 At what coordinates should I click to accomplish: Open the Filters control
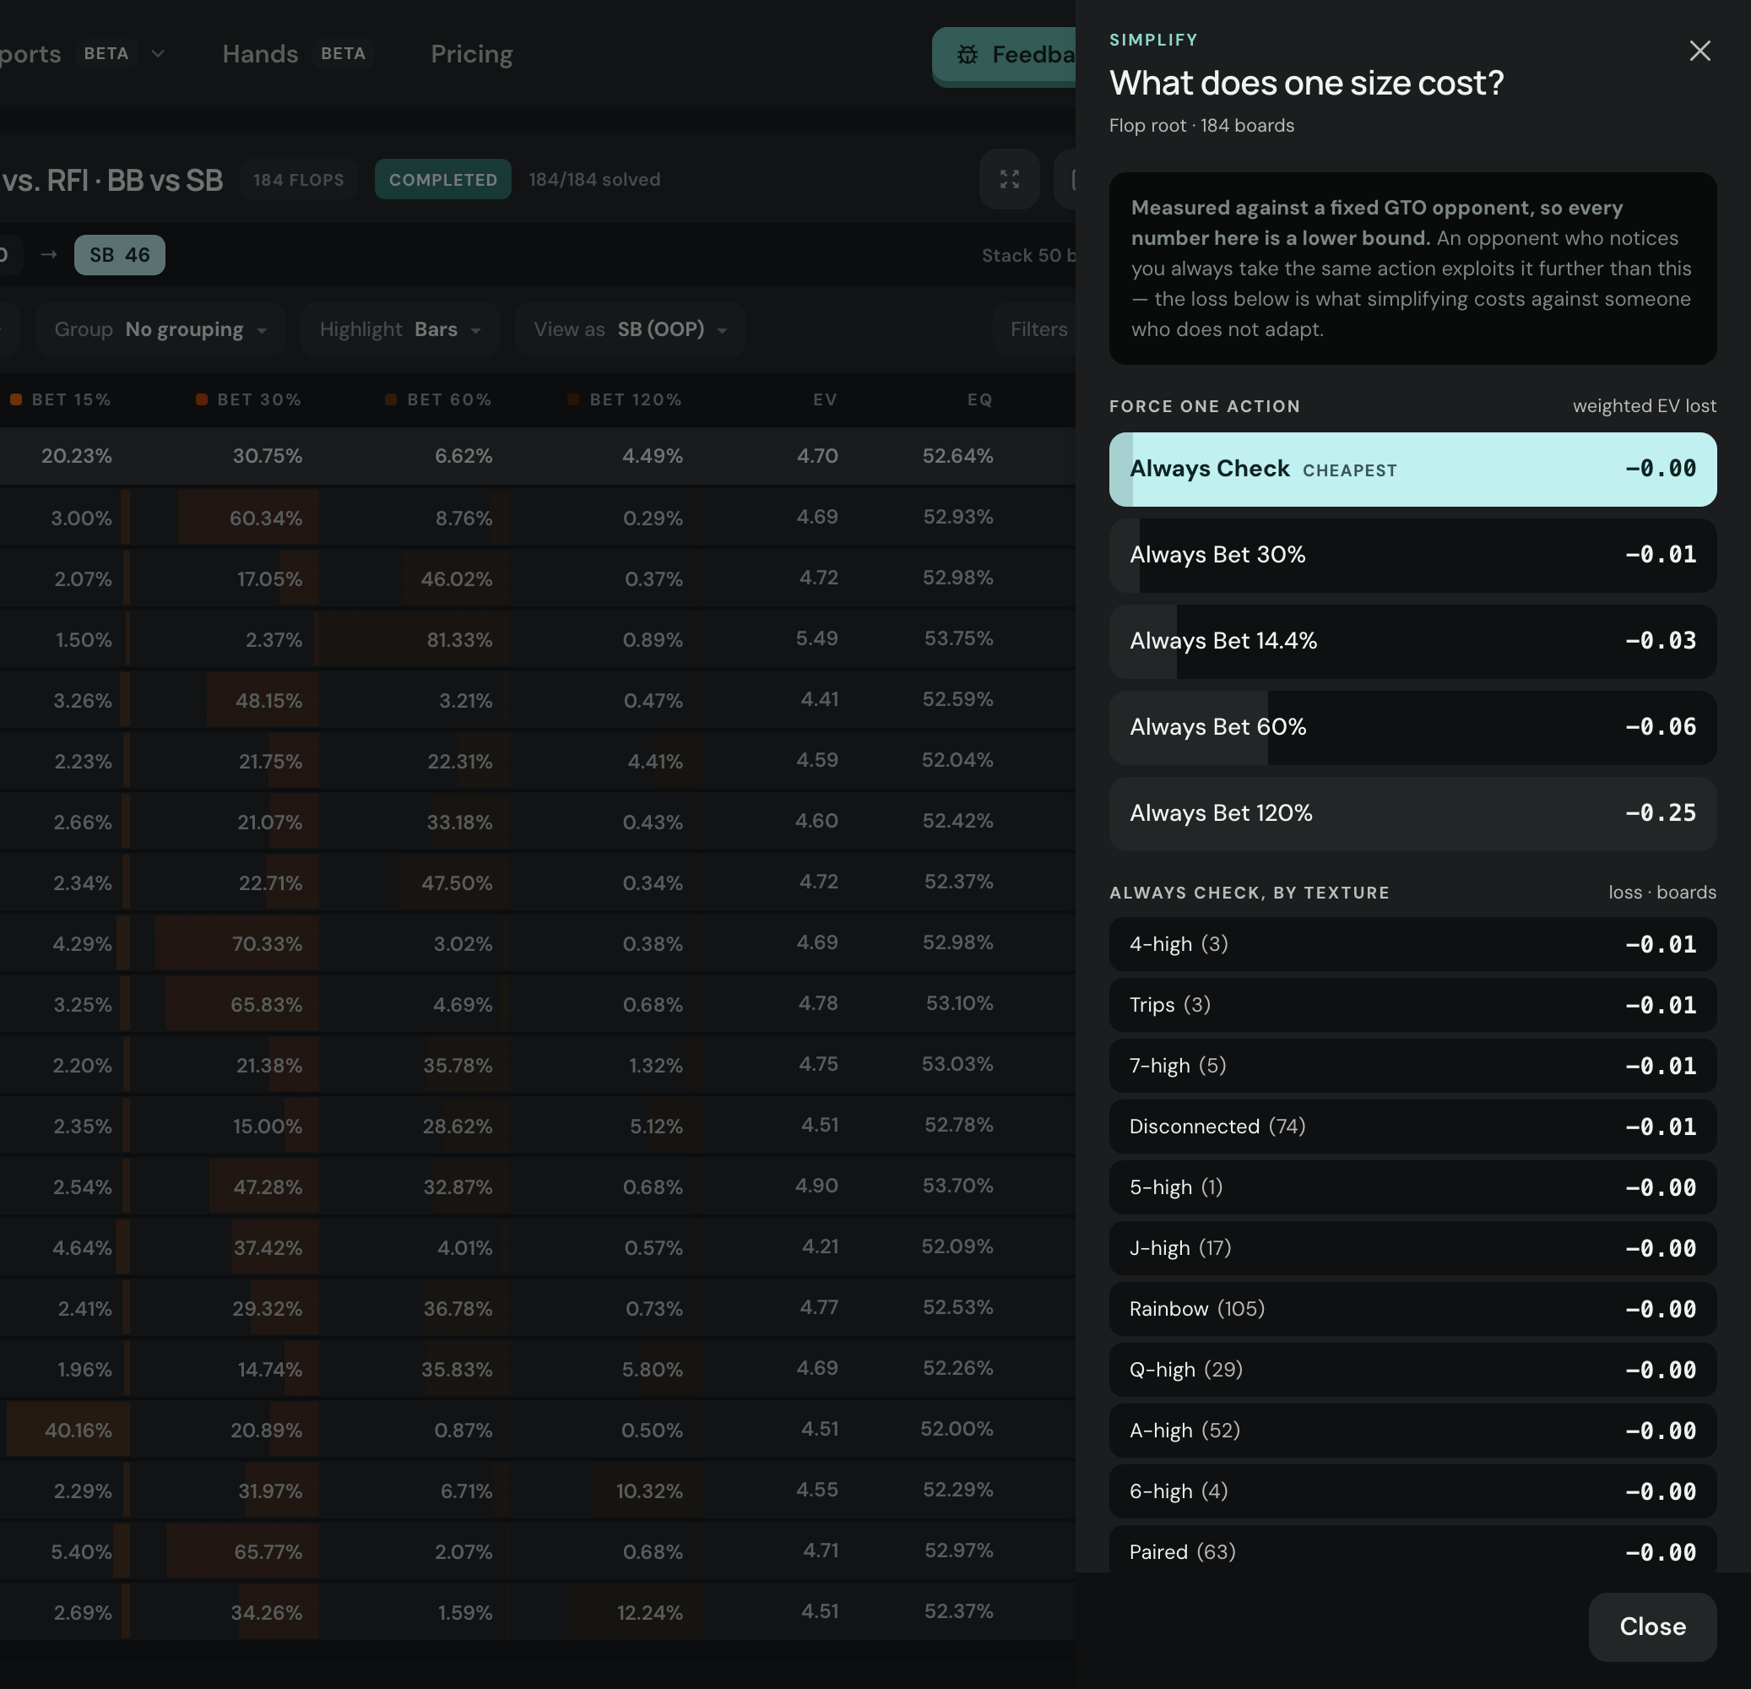coord(1034,329)
